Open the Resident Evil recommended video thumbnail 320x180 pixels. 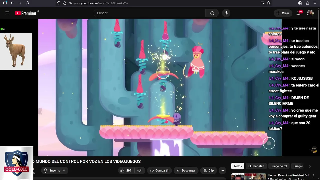tap(249, 176)
